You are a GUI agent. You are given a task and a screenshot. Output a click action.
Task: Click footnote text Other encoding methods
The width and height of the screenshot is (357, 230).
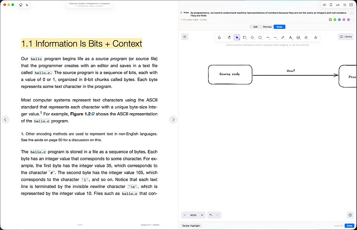[89, 137]
